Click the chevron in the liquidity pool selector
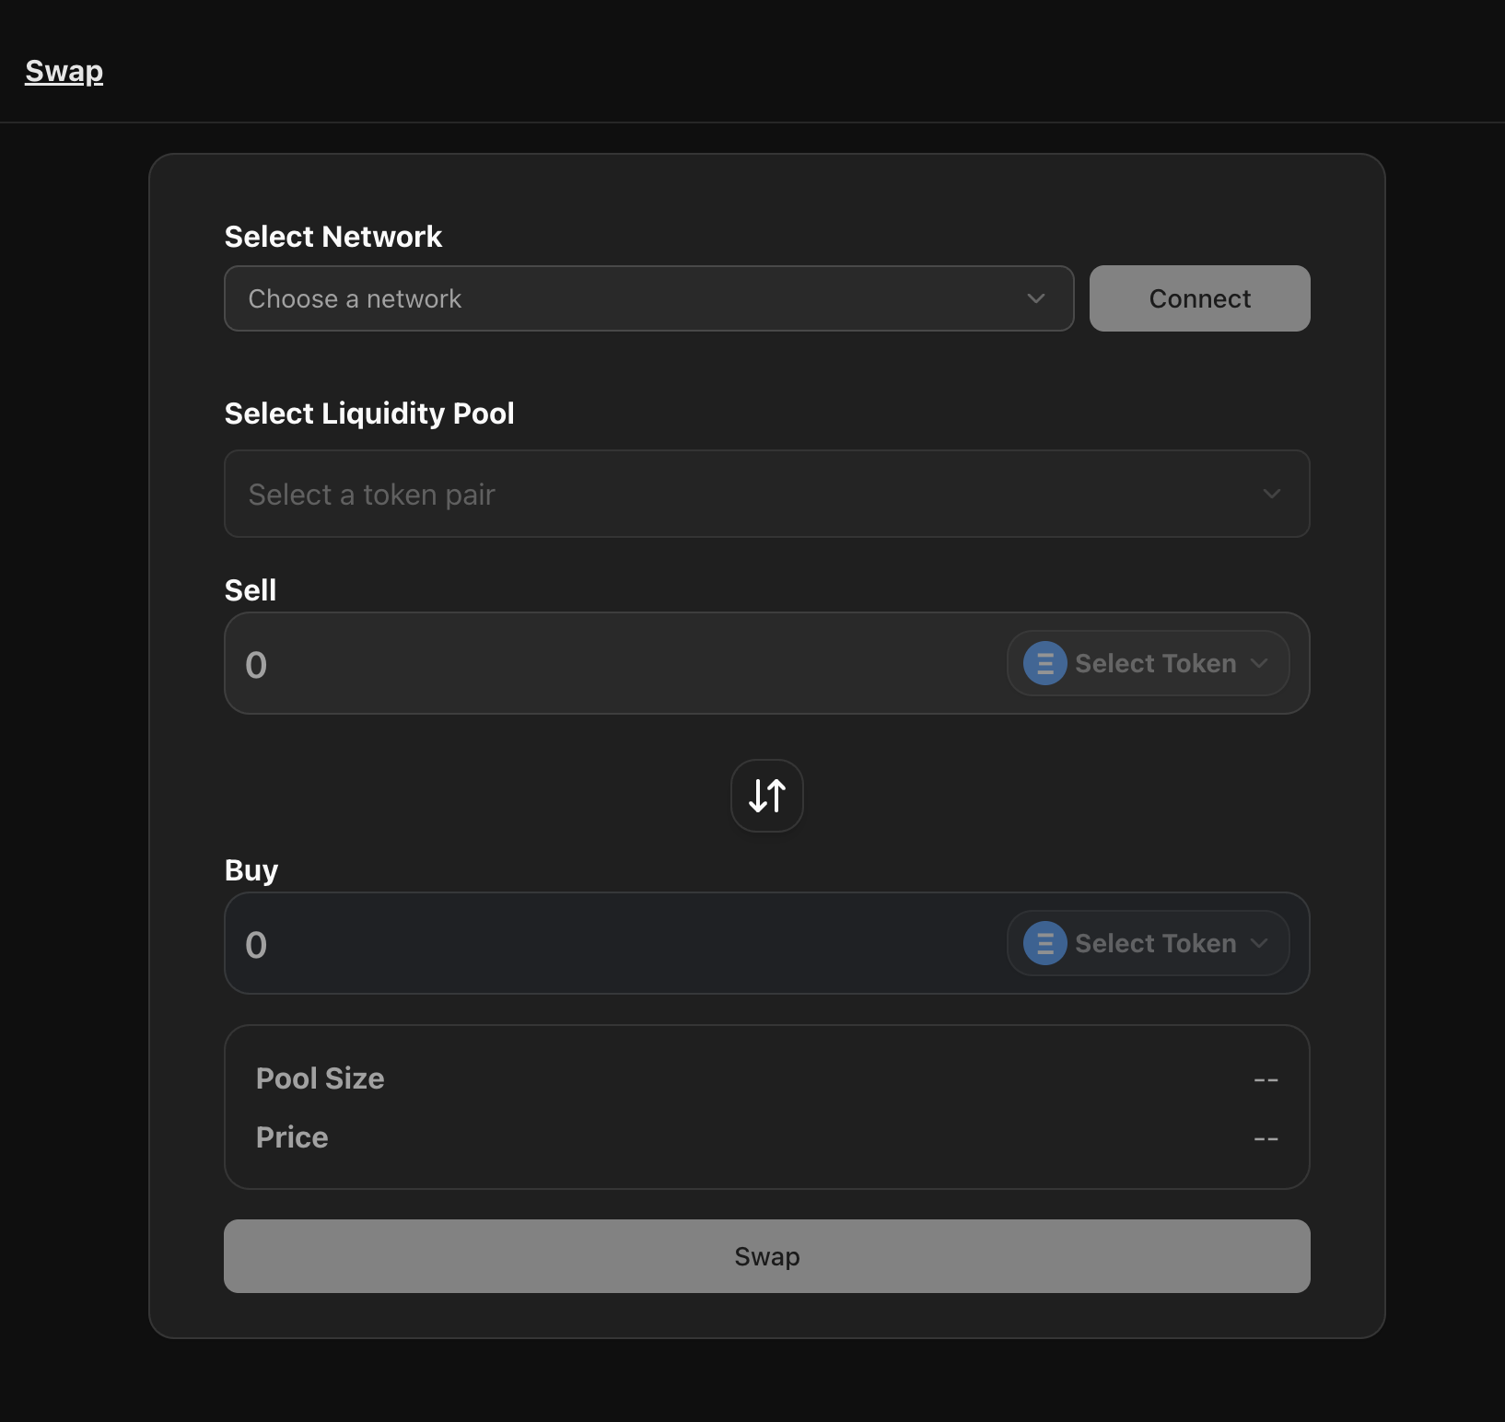 1272,494
